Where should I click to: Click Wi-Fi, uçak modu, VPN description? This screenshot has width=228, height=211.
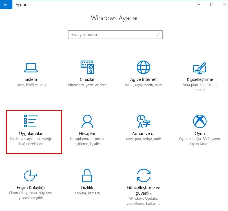click(143, 84)
